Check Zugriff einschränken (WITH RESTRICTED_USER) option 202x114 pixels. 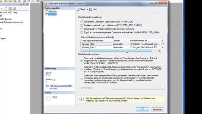pyautogui.click(x=82, y=33)
